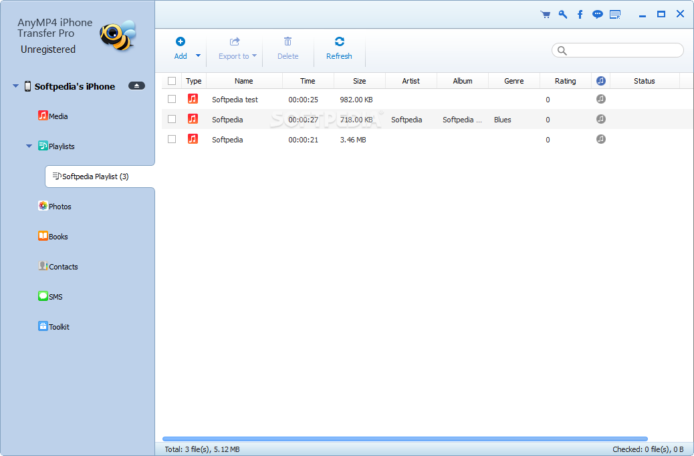Check the box for the 00:00:27 track
The height and width of the screenshot is (456, 694).
(x=172, y=119)
